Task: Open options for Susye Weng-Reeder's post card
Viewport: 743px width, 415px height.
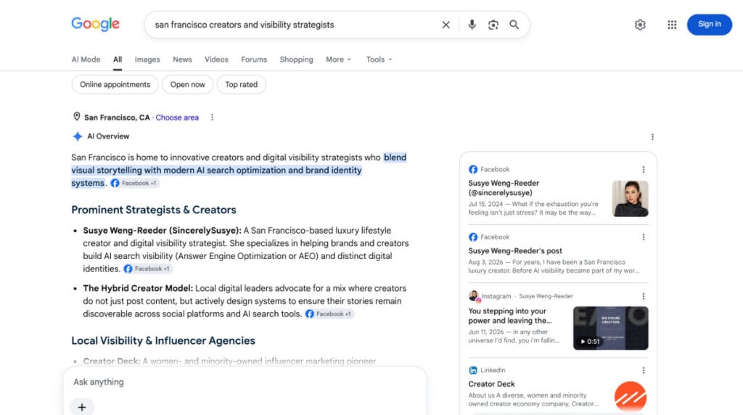Action: (x=643, y=237)
